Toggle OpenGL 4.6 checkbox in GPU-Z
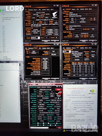Image resolution: width=102 pixels, height=136 pixels. point(56,125)
